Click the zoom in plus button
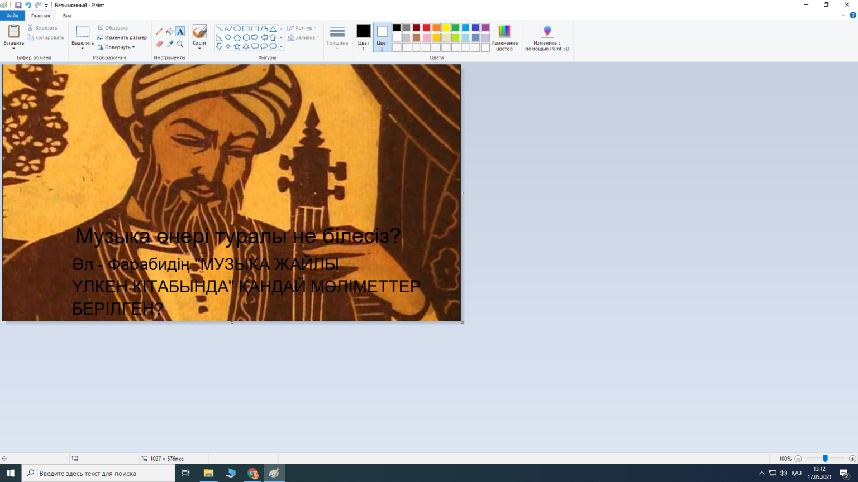Viewport: 858px width, 482px height. [852, 459]
